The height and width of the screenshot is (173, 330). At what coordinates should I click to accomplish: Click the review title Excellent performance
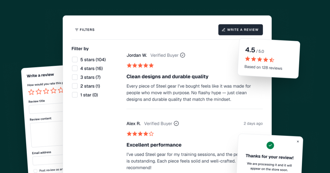154,145
